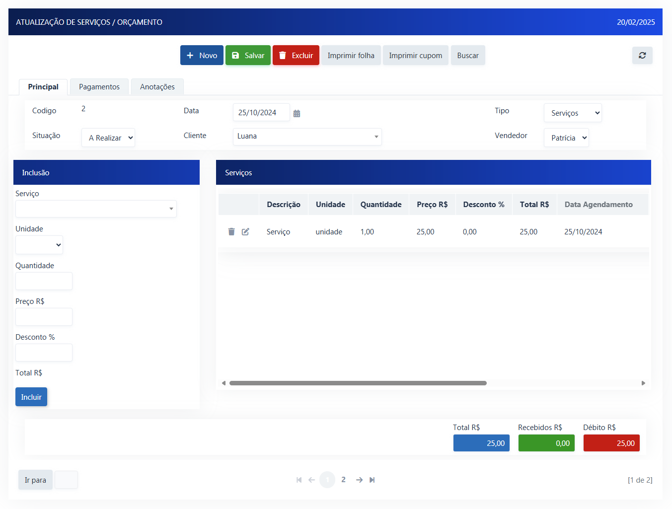Click Imprimir folha button
The height and width of the screenshot is (509, 672).
pos(351,55)
